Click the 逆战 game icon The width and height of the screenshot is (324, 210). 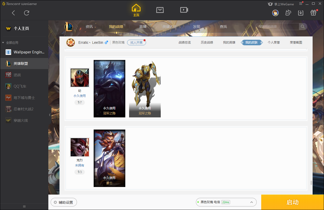8,75
